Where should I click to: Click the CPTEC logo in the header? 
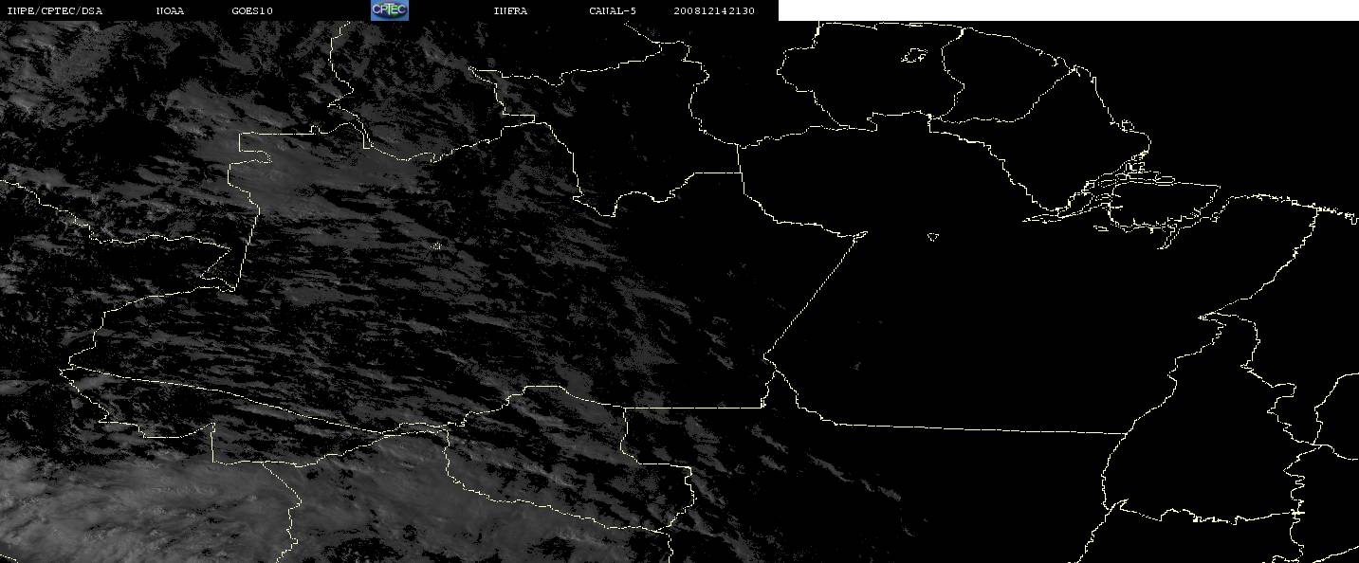[x=389, y=10]
